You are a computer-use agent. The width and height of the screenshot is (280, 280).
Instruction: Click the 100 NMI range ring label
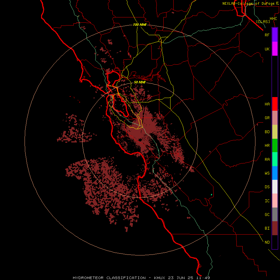point(140,25)
